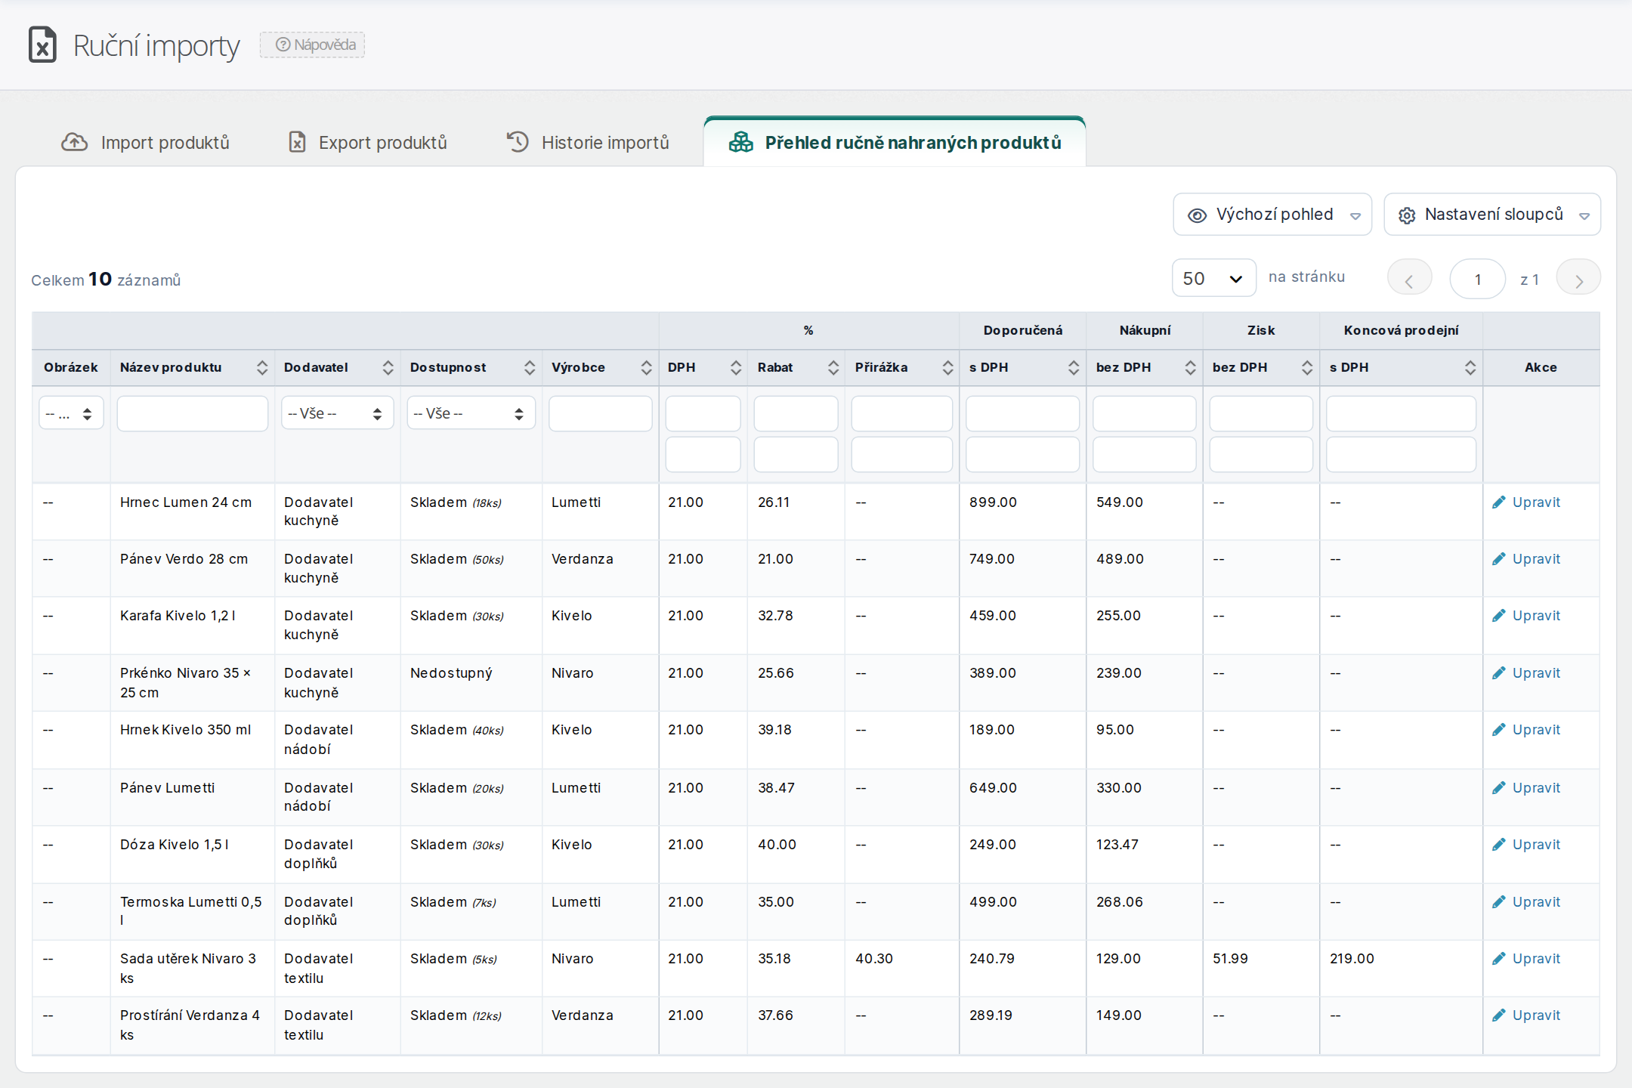The width and height of the screenshot is (1632, 1088).
Task: Edit the Hrnec Lumen 24 cm product
Action: 1526,502
